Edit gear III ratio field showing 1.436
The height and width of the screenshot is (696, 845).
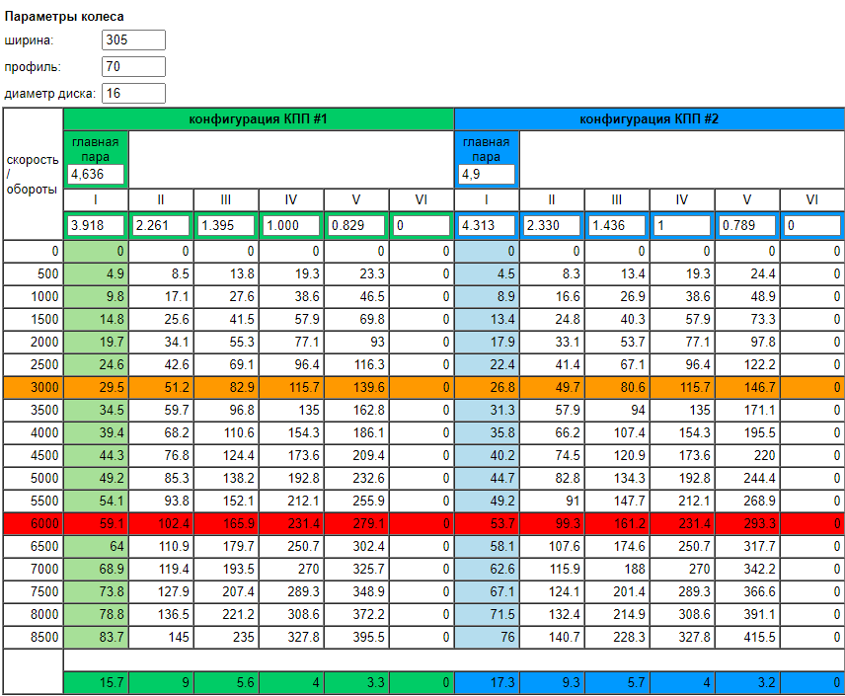[617, 225]
